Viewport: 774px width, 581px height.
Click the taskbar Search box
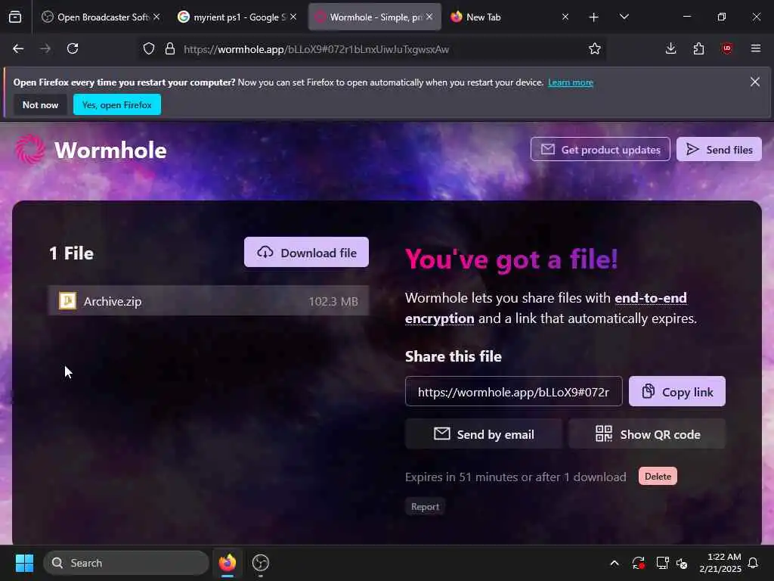click(x=126, y=563)
